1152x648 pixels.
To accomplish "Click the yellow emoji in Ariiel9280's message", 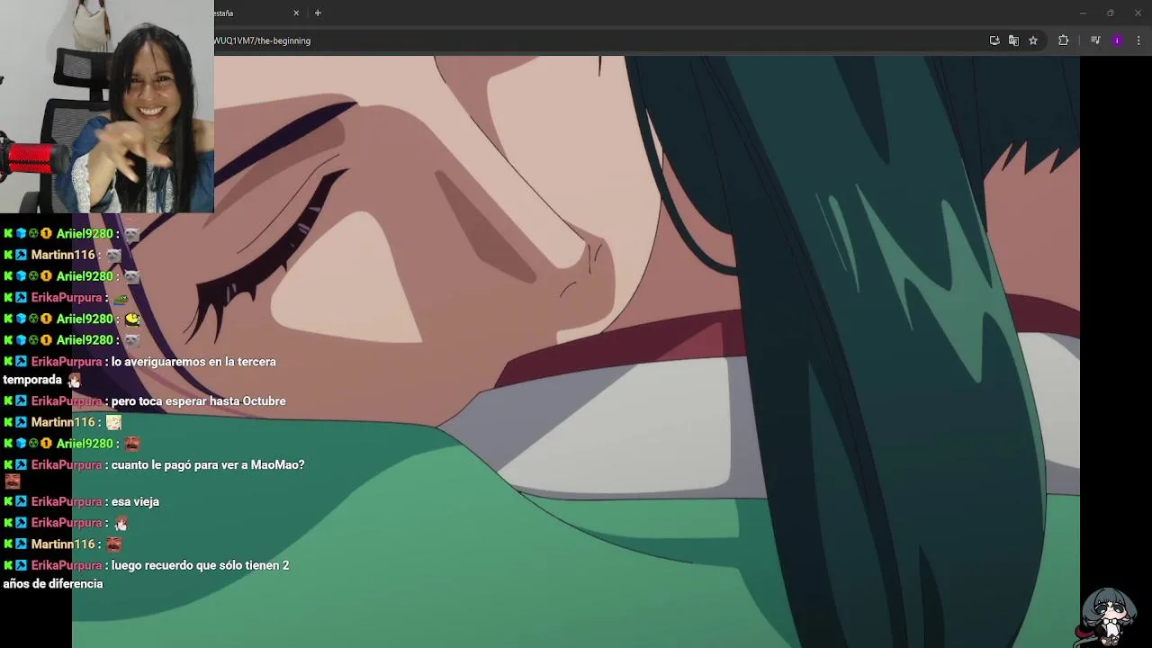I will [x=132, y=319].
